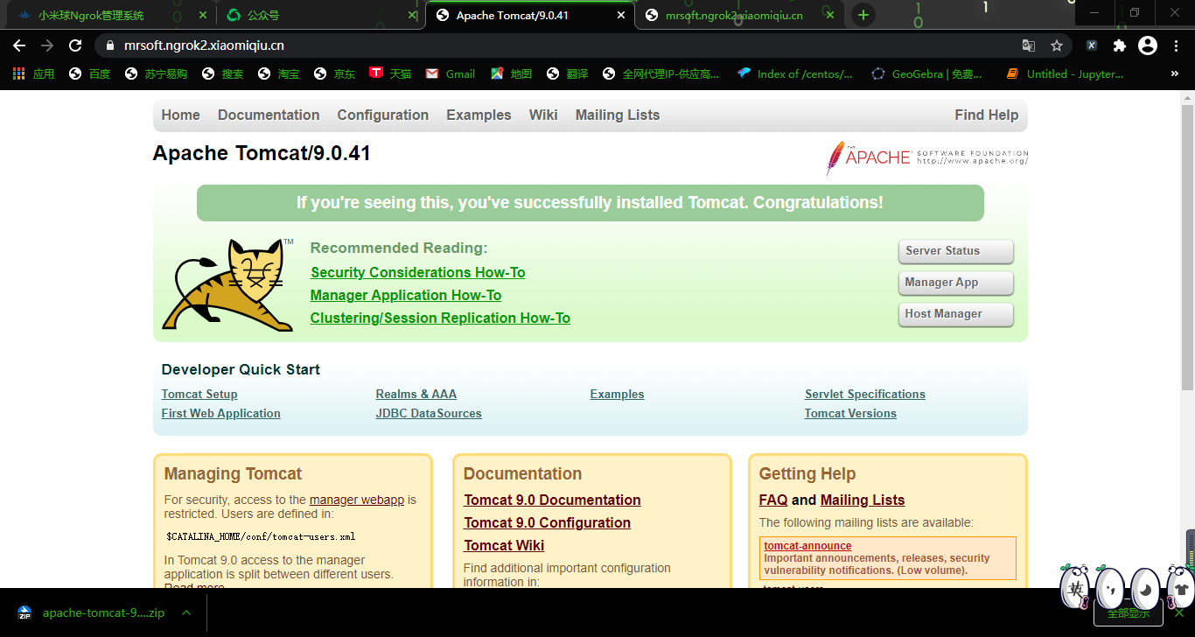Open the Gmail bookmark
Image resolution: width=1195 pixels, height=637 pixels.
pos(451,74)
